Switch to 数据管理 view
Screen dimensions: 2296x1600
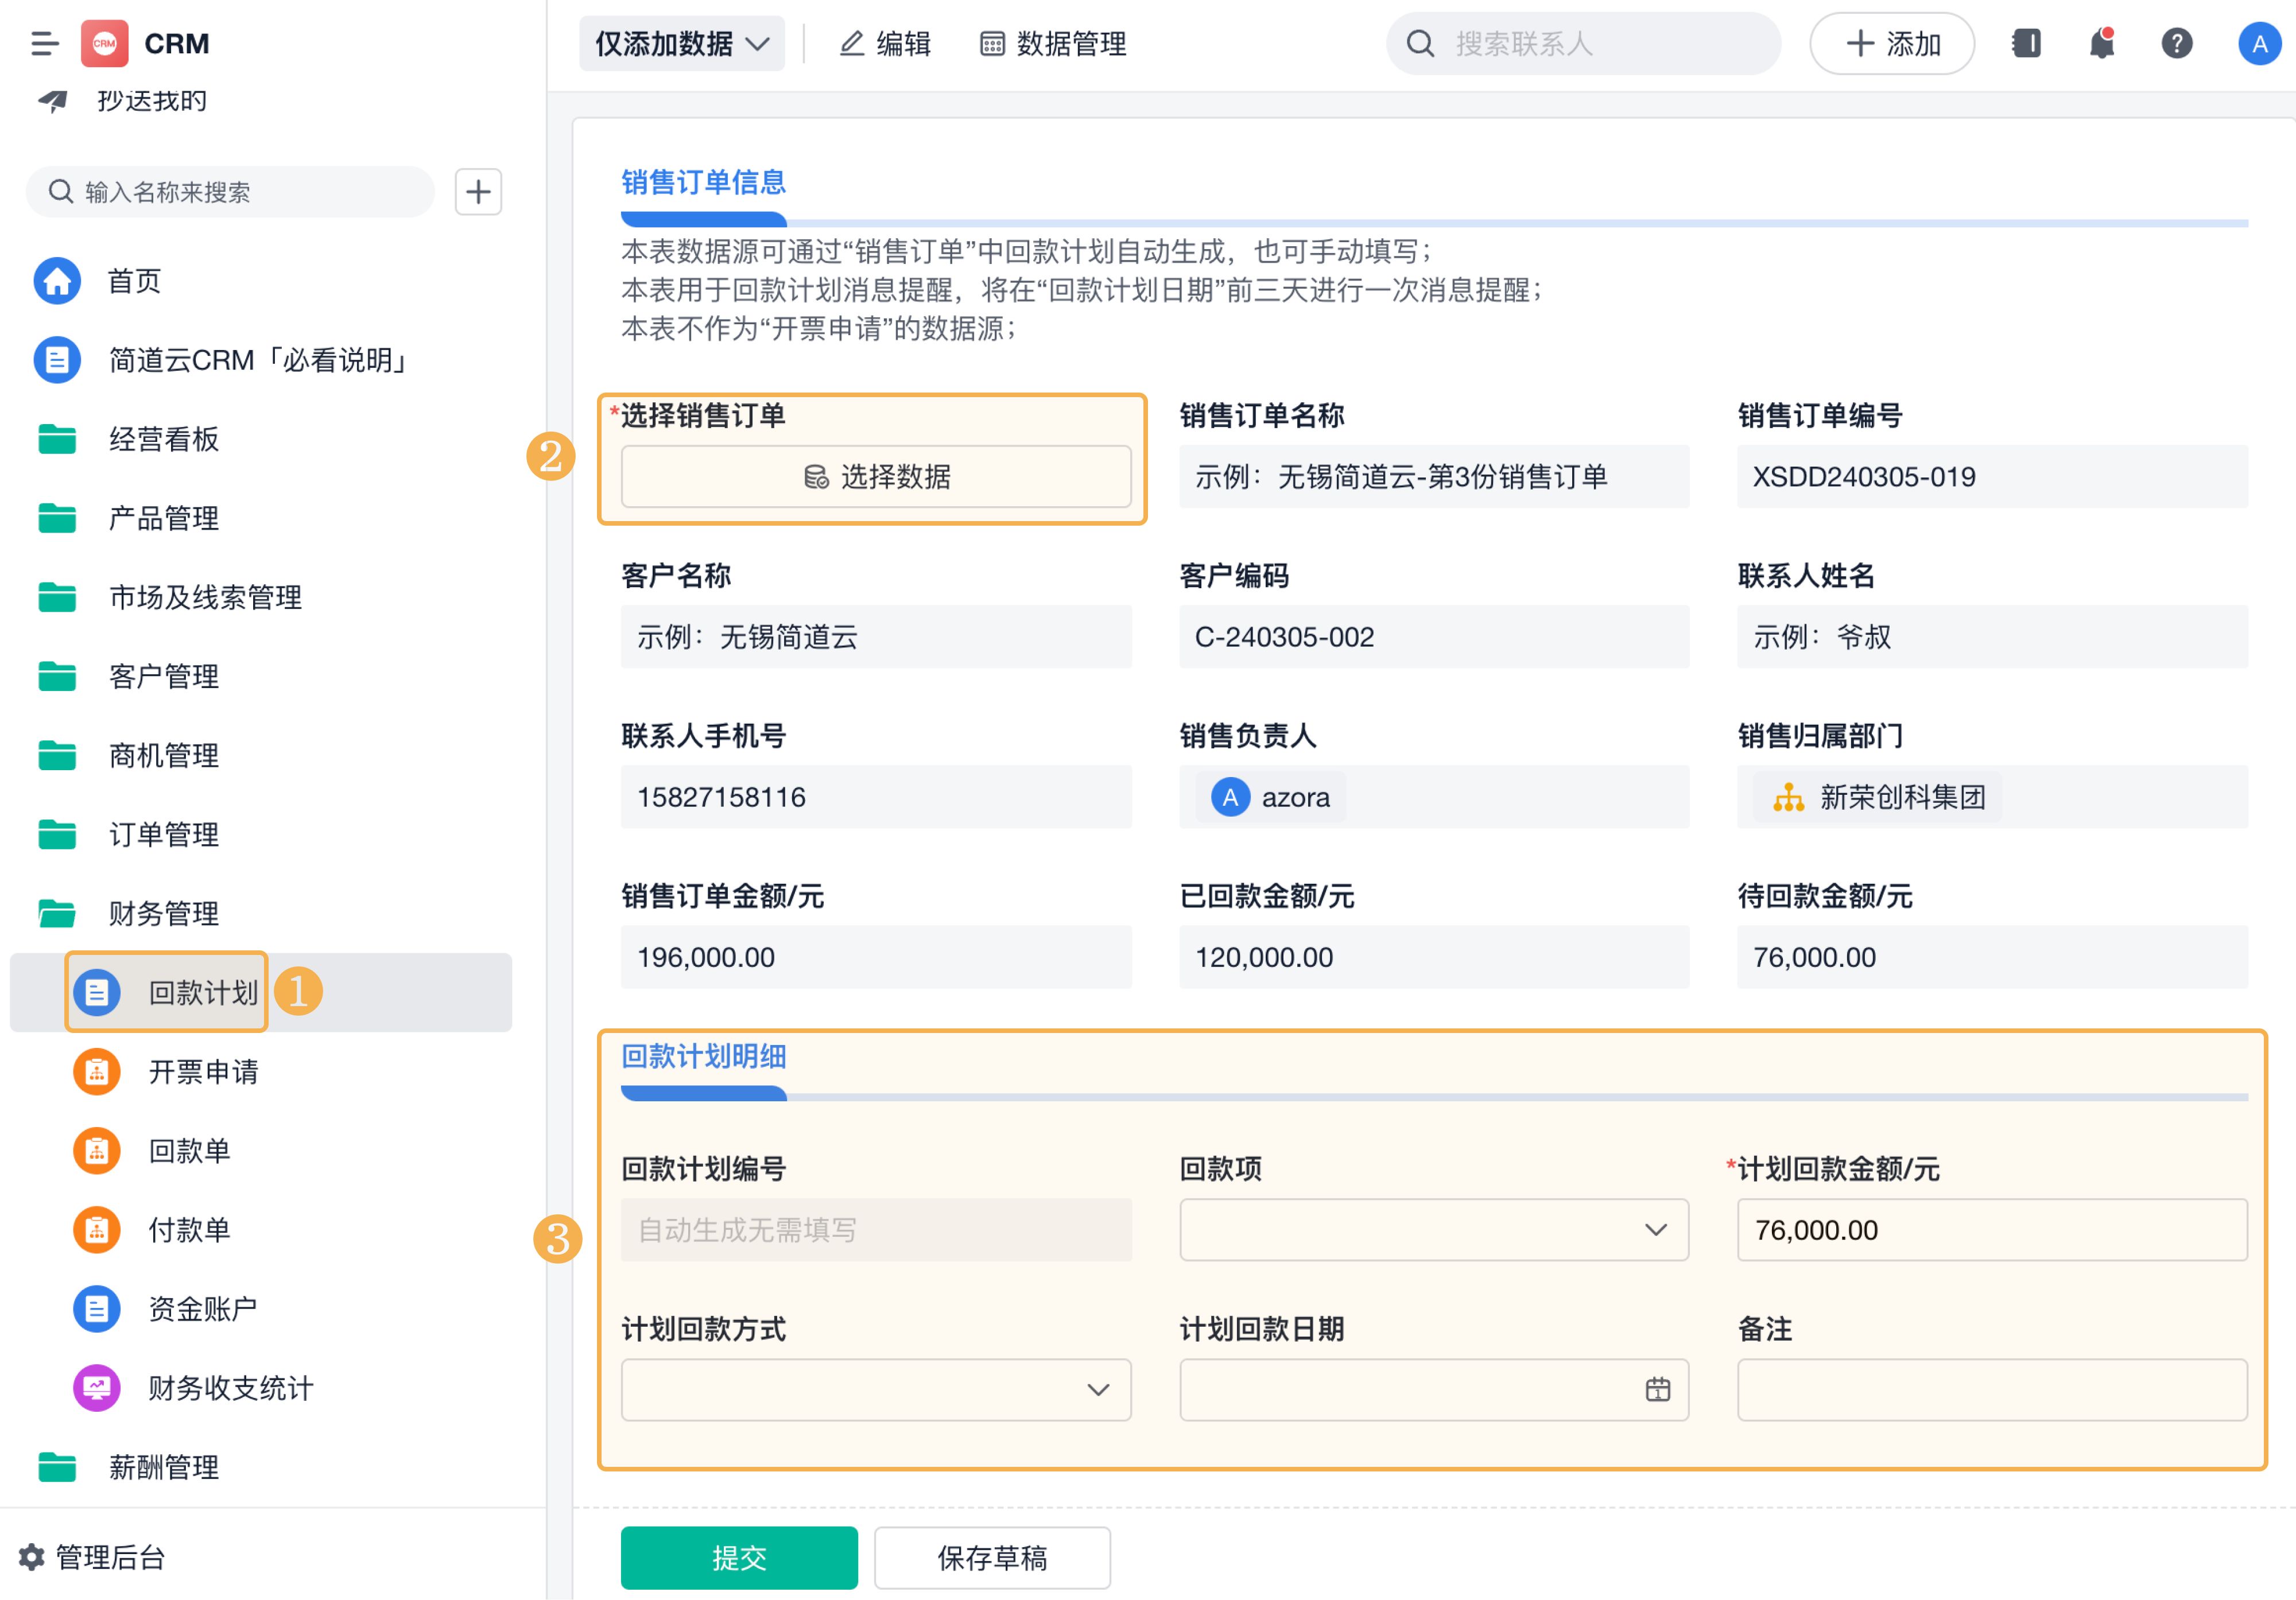[x=1053, y=44]
